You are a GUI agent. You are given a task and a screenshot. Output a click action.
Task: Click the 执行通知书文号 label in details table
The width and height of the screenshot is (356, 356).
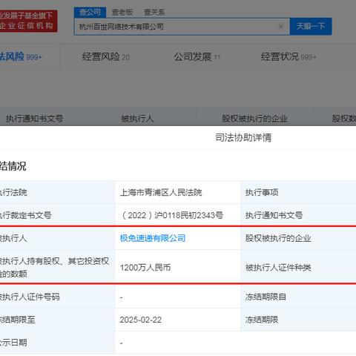coord(274,215)
